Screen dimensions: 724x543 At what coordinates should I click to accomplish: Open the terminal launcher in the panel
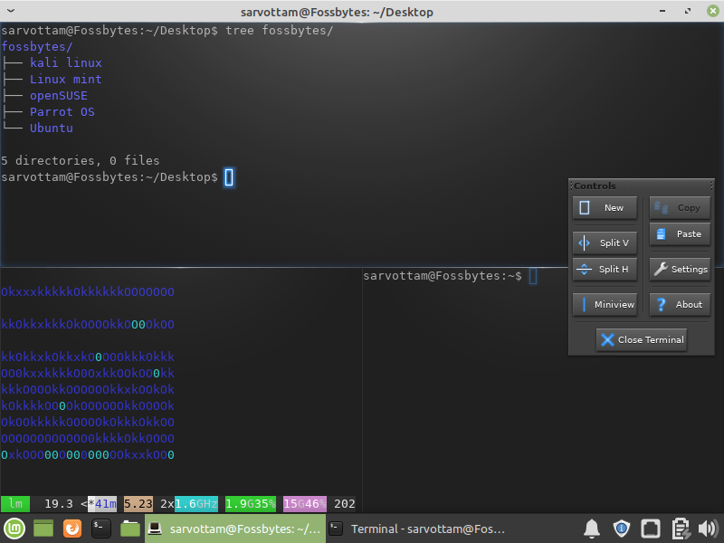[x=101, y=529]
